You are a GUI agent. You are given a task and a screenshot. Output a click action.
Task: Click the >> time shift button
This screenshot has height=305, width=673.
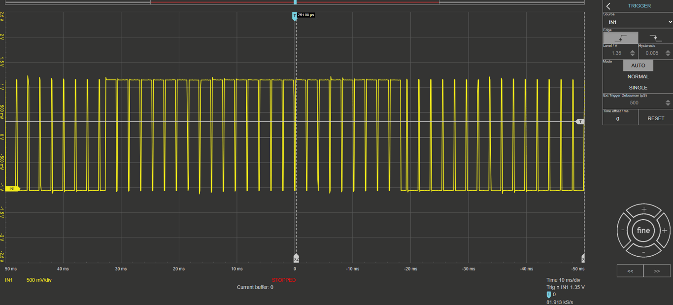[x=657, y=271]
